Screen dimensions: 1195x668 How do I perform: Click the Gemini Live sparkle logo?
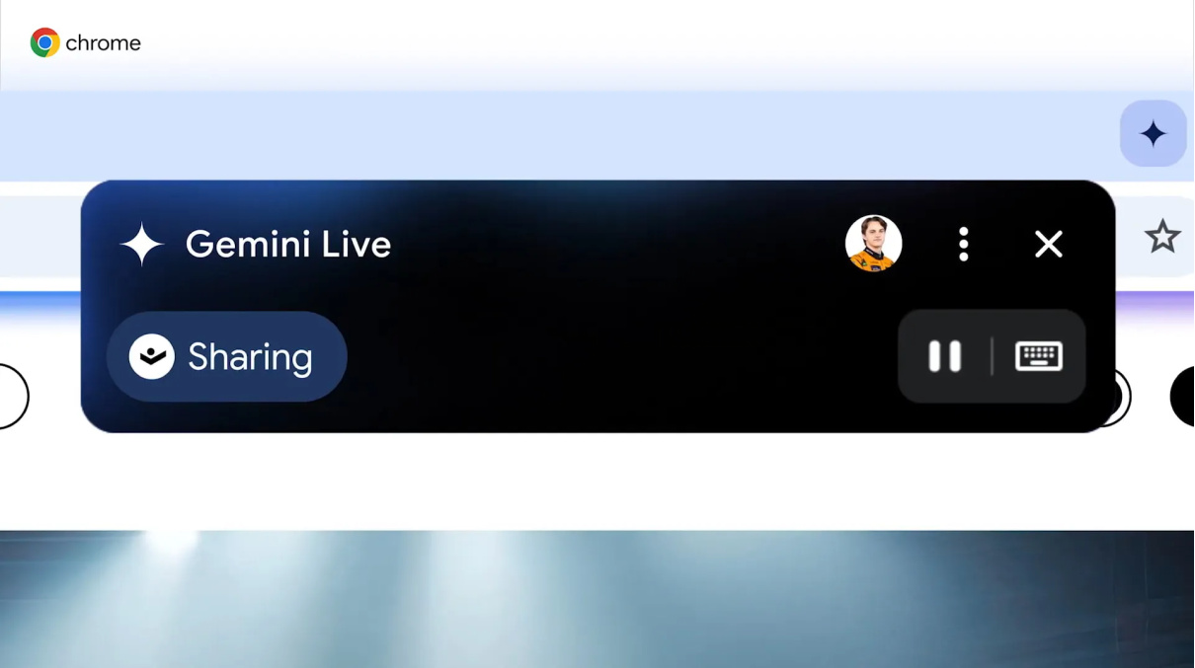click(x=142, y=244)
